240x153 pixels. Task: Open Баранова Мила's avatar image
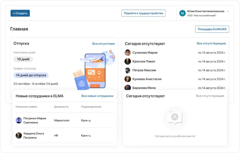(128, 88)
